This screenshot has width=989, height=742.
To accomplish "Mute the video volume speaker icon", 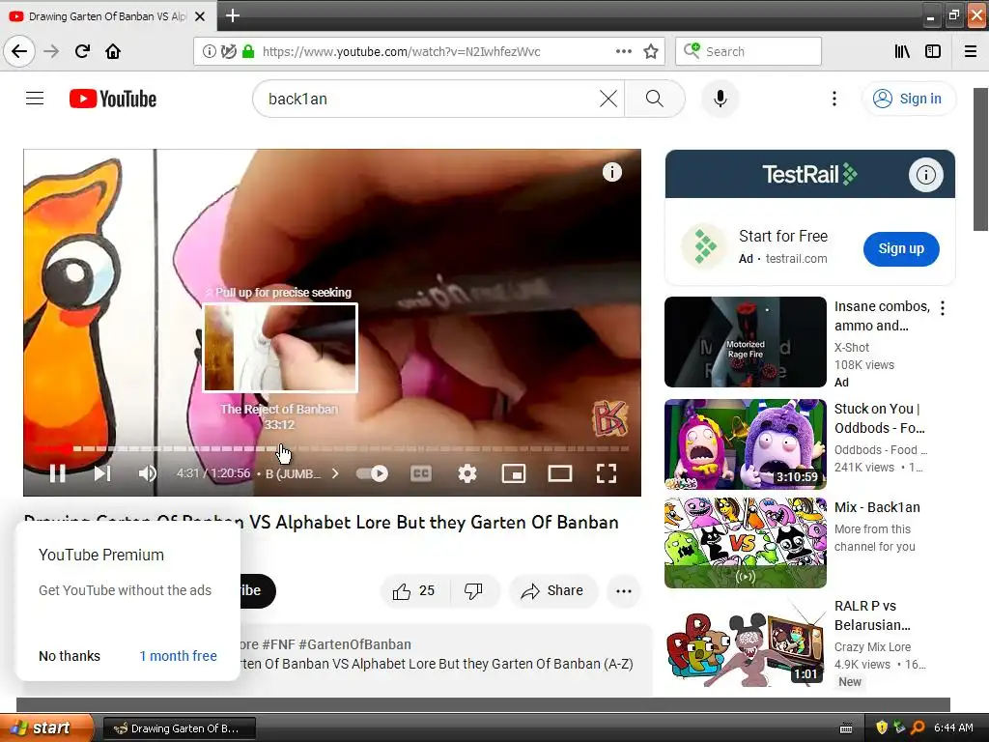I will (147, 473).
